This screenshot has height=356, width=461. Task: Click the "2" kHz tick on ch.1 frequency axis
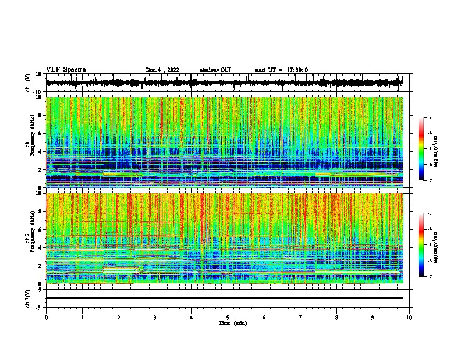point(40,169)
